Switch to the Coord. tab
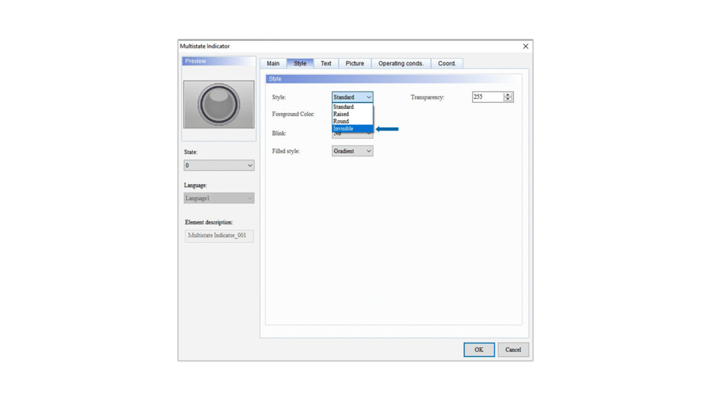The image size is (711, 400). 447,63
